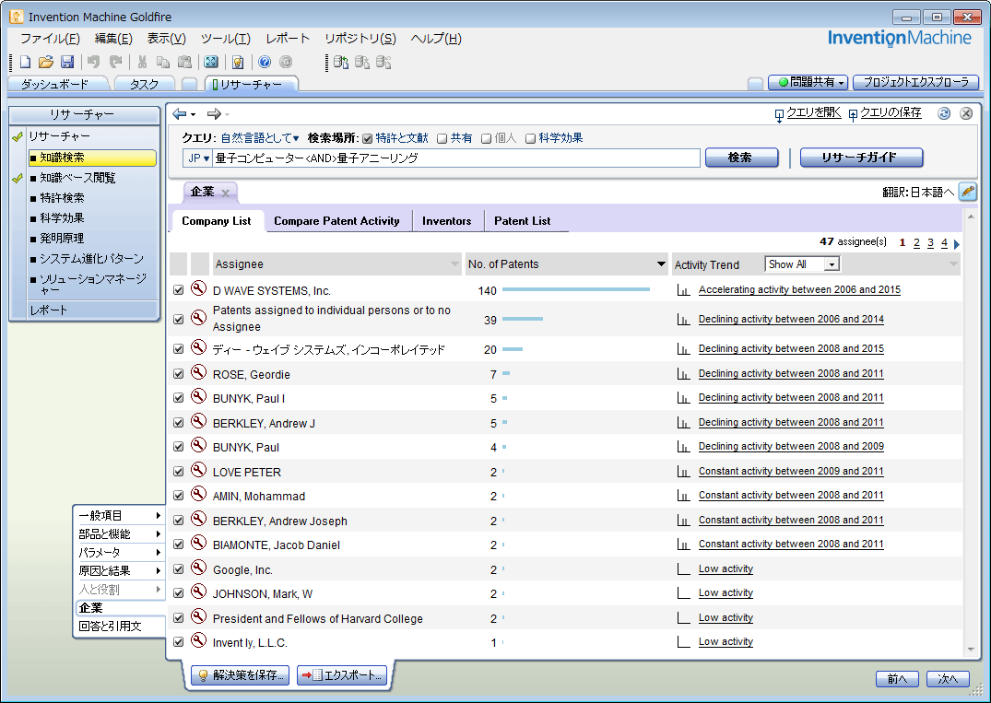The height and width of the screenshot is (703, 991).
Task: Close the results panel with the X icon
Action: (x=966, y=113)
